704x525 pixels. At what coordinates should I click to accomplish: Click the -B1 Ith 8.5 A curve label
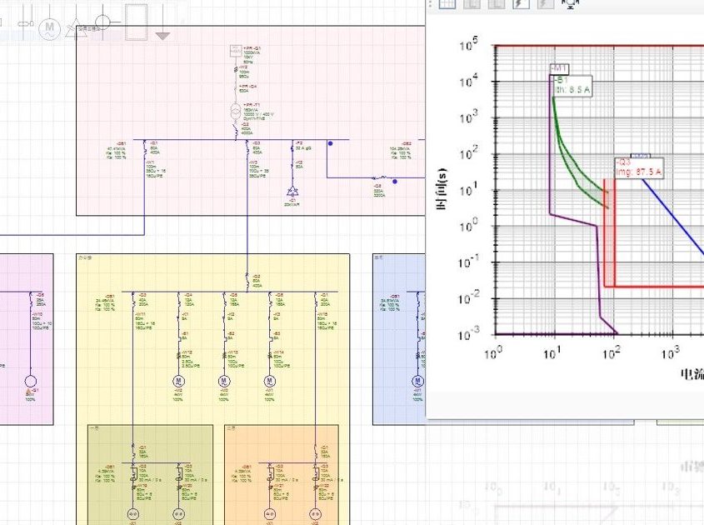[573, 85]
